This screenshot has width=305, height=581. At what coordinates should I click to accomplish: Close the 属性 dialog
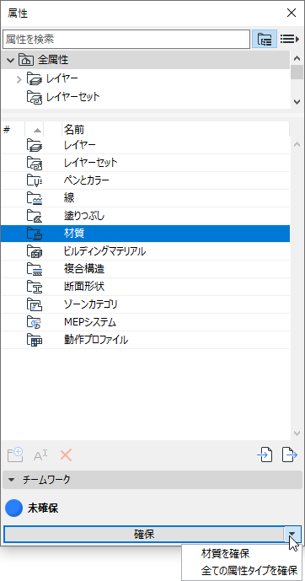(292, 13)
